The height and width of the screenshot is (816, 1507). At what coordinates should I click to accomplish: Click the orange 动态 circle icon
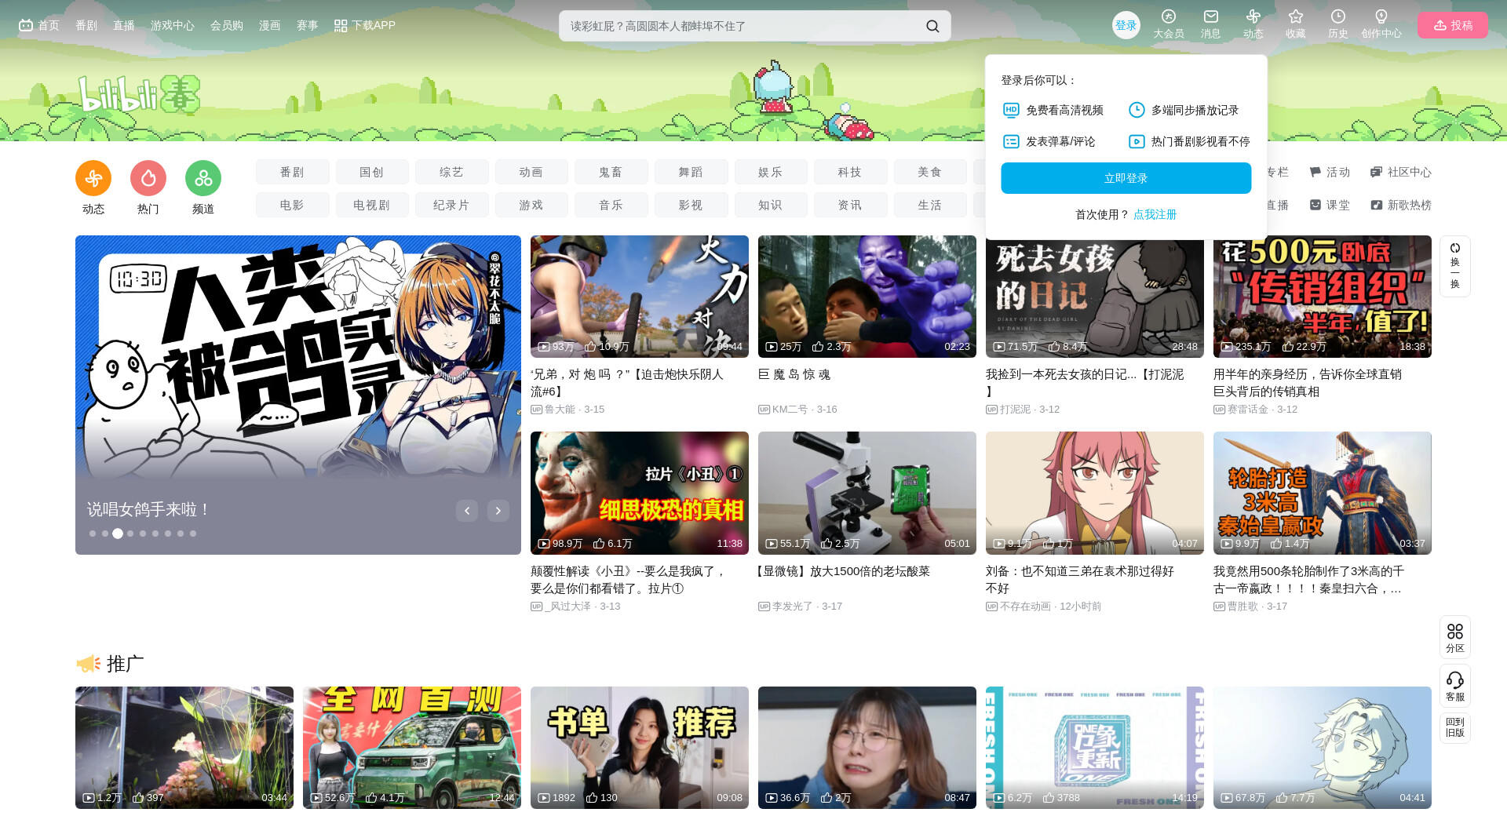pyautogui.click(x=93, y=178)
